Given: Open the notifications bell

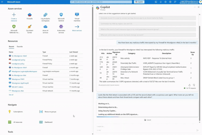Looking at the screenshot, I should coord(161,2).
